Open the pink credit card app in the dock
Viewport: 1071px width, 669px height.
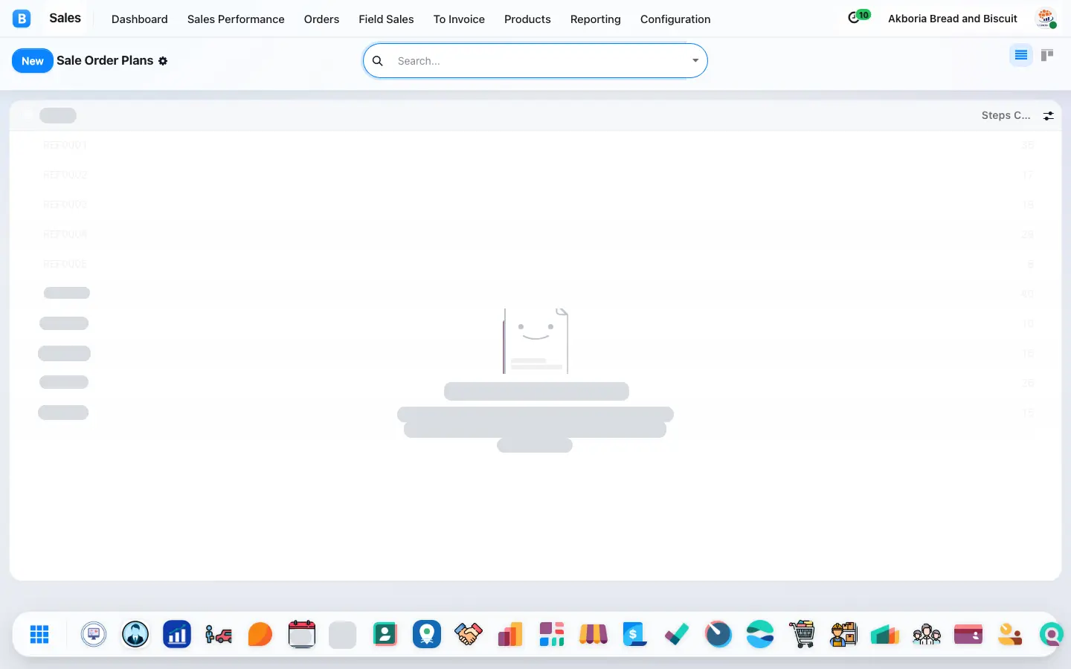[968, 634]
